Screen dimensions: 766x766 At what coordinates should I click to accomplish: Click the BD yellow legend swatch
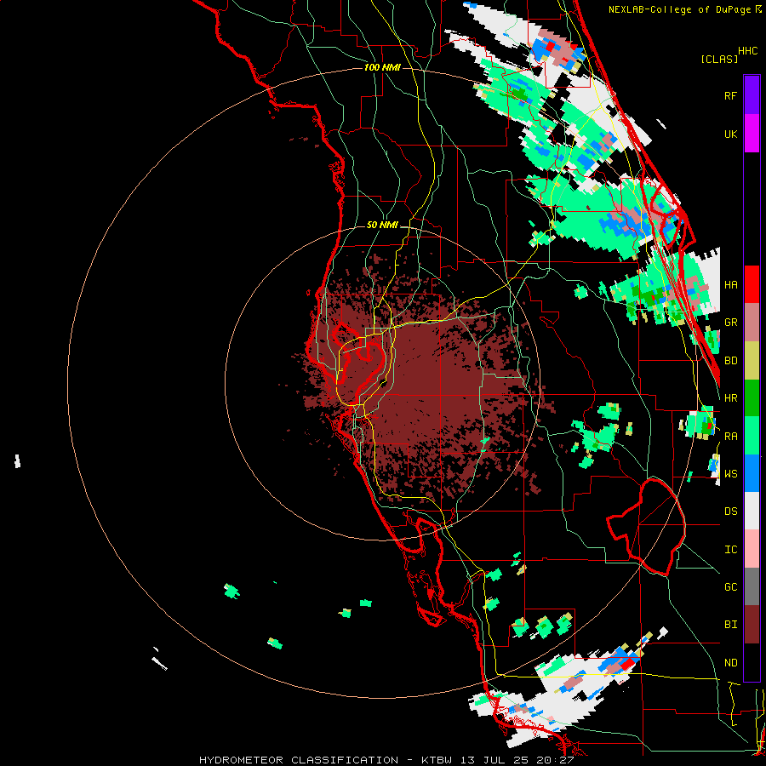752,361
